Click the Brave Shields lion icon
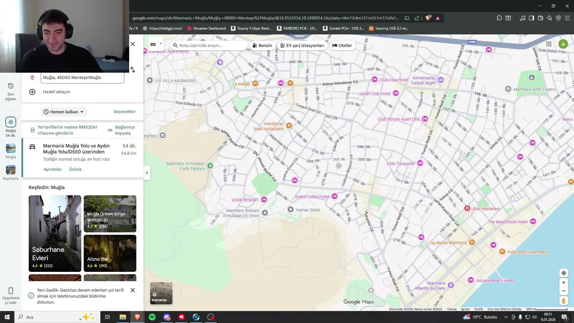The width and height of the screenshot is (574, 323). 428,18
